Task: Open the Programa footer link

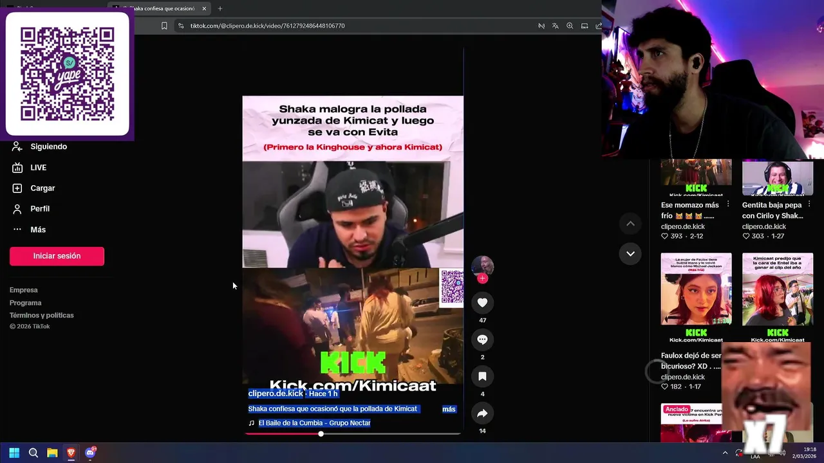Action: 26,303
